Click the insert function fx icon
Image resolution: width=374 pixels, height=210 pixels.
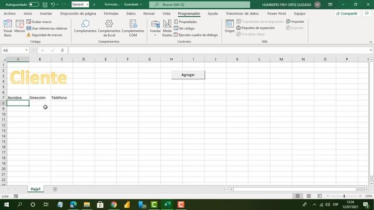(x=63, y=50)
